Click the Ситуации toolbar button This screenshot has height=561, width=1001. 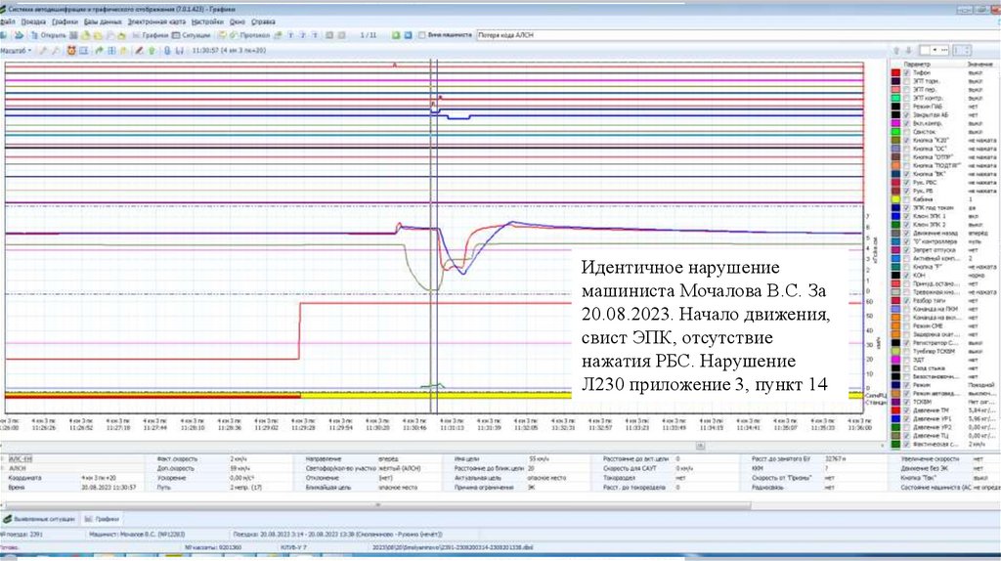click(x=193, y=35)
